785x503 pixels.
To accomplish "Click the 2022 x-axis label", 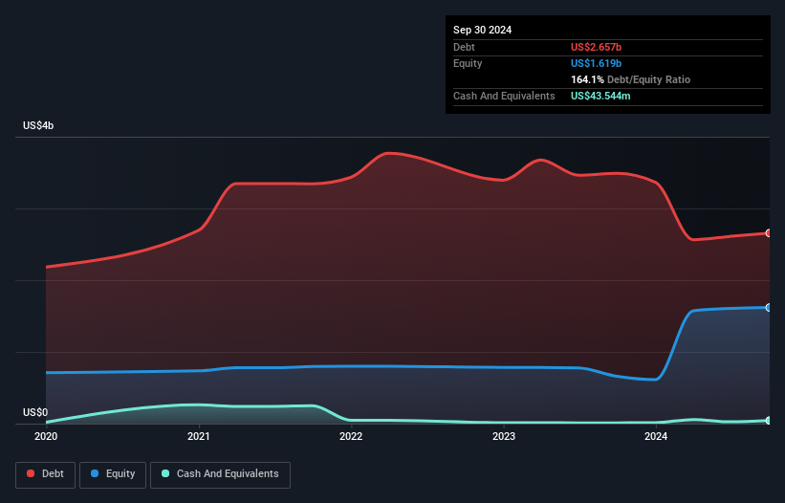I will click(x=351, y=436).
